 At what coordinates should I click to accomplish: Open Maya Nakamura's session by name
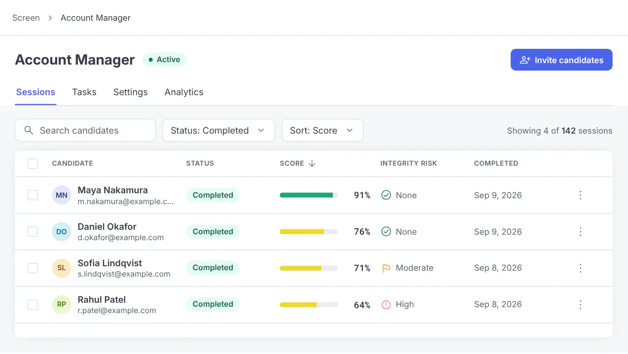(113, 190)
